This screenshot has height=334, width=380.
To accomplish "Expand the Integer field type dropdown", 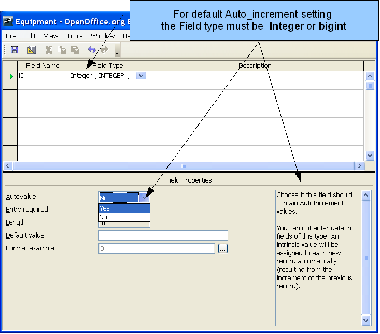I will 141,76.
